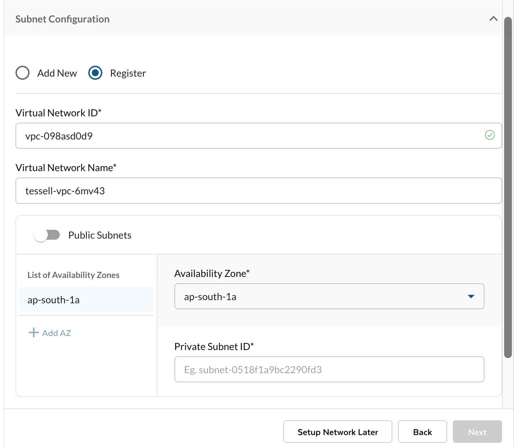Open the Availability Zone dropdown
The height and width of the screenshot is (447, 514).
click(323, 296)
